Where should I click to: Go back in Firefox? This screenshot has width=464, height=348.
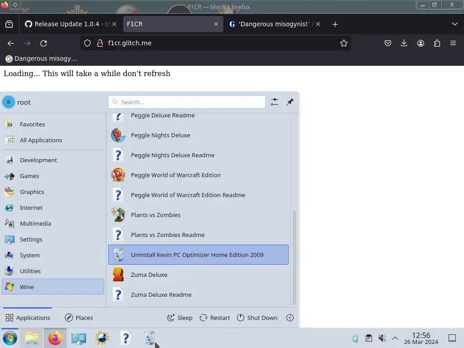click(11, 43)
